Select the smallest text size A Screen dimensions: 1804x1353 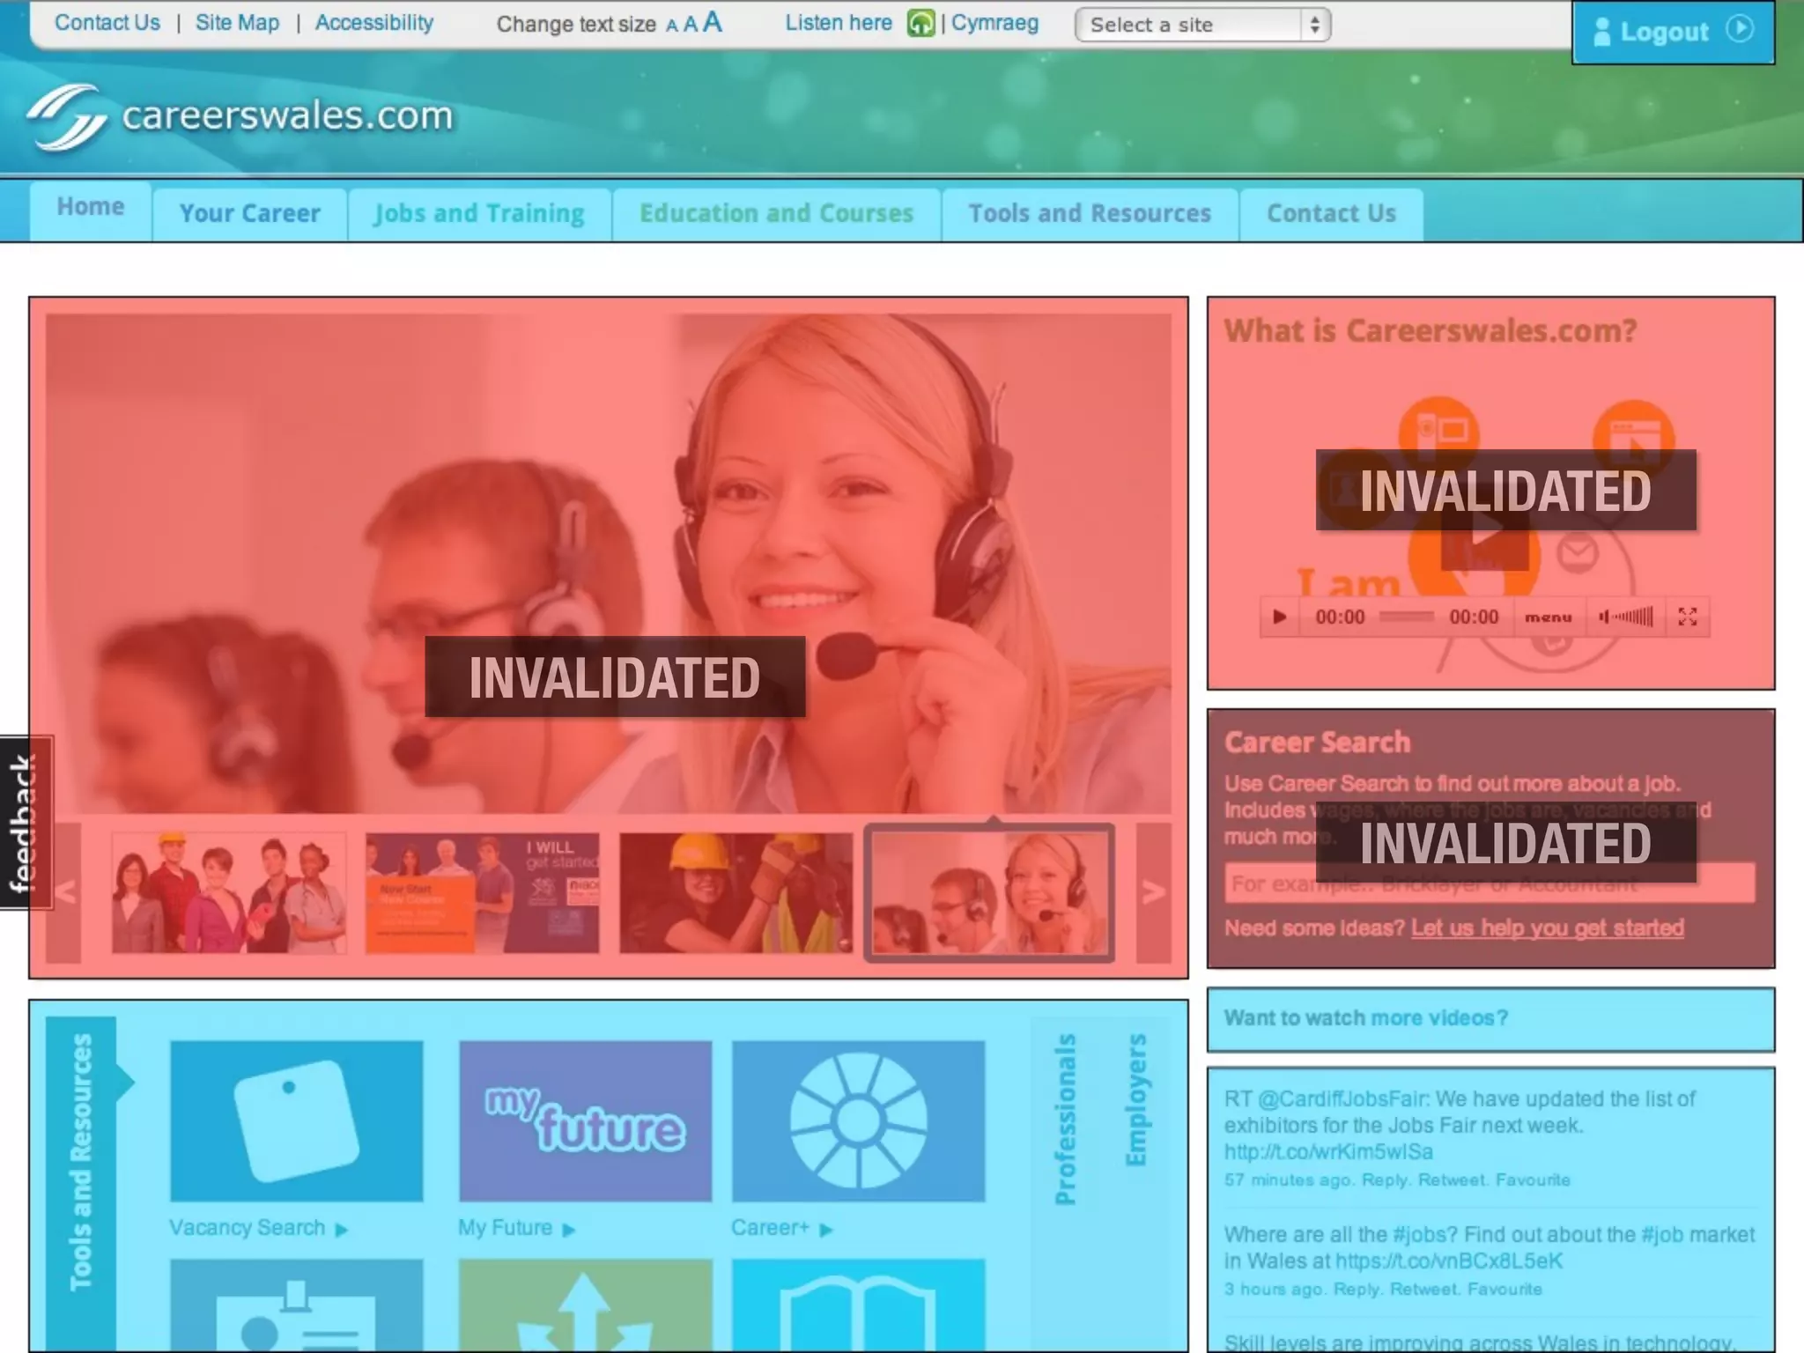point(671,26)
